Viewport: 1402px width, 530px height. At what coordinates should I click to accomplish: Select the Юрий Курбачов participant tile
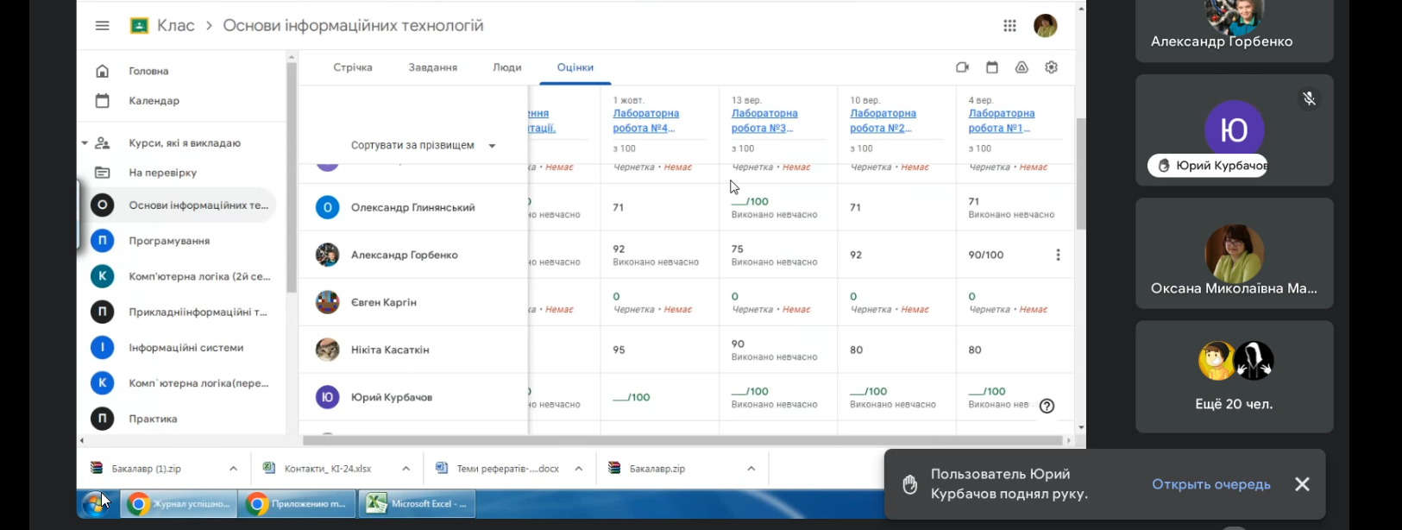pos(1234,129)
